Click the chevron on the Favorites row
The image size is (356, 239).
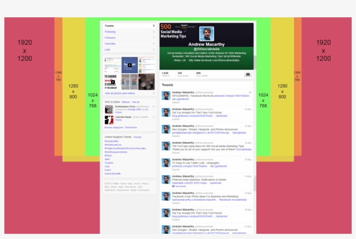coord(154,43)
